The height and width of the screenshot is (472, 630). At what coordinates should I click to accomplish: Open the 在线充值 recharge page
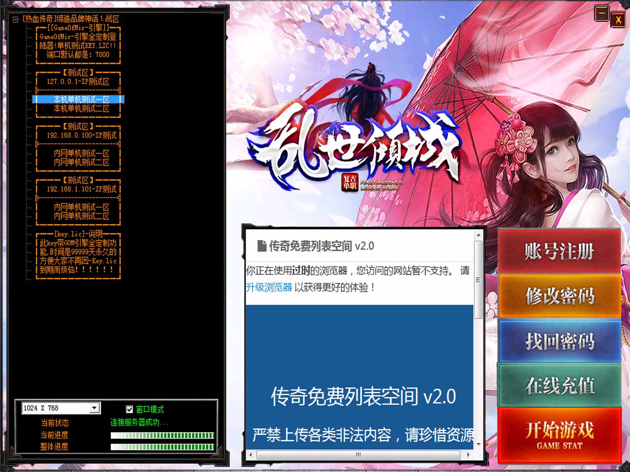click(x=559, y=385)
